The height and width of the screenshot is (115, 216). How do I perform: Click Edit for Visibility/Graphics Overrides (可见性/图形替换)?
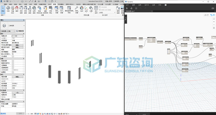[x=18, y=45]
